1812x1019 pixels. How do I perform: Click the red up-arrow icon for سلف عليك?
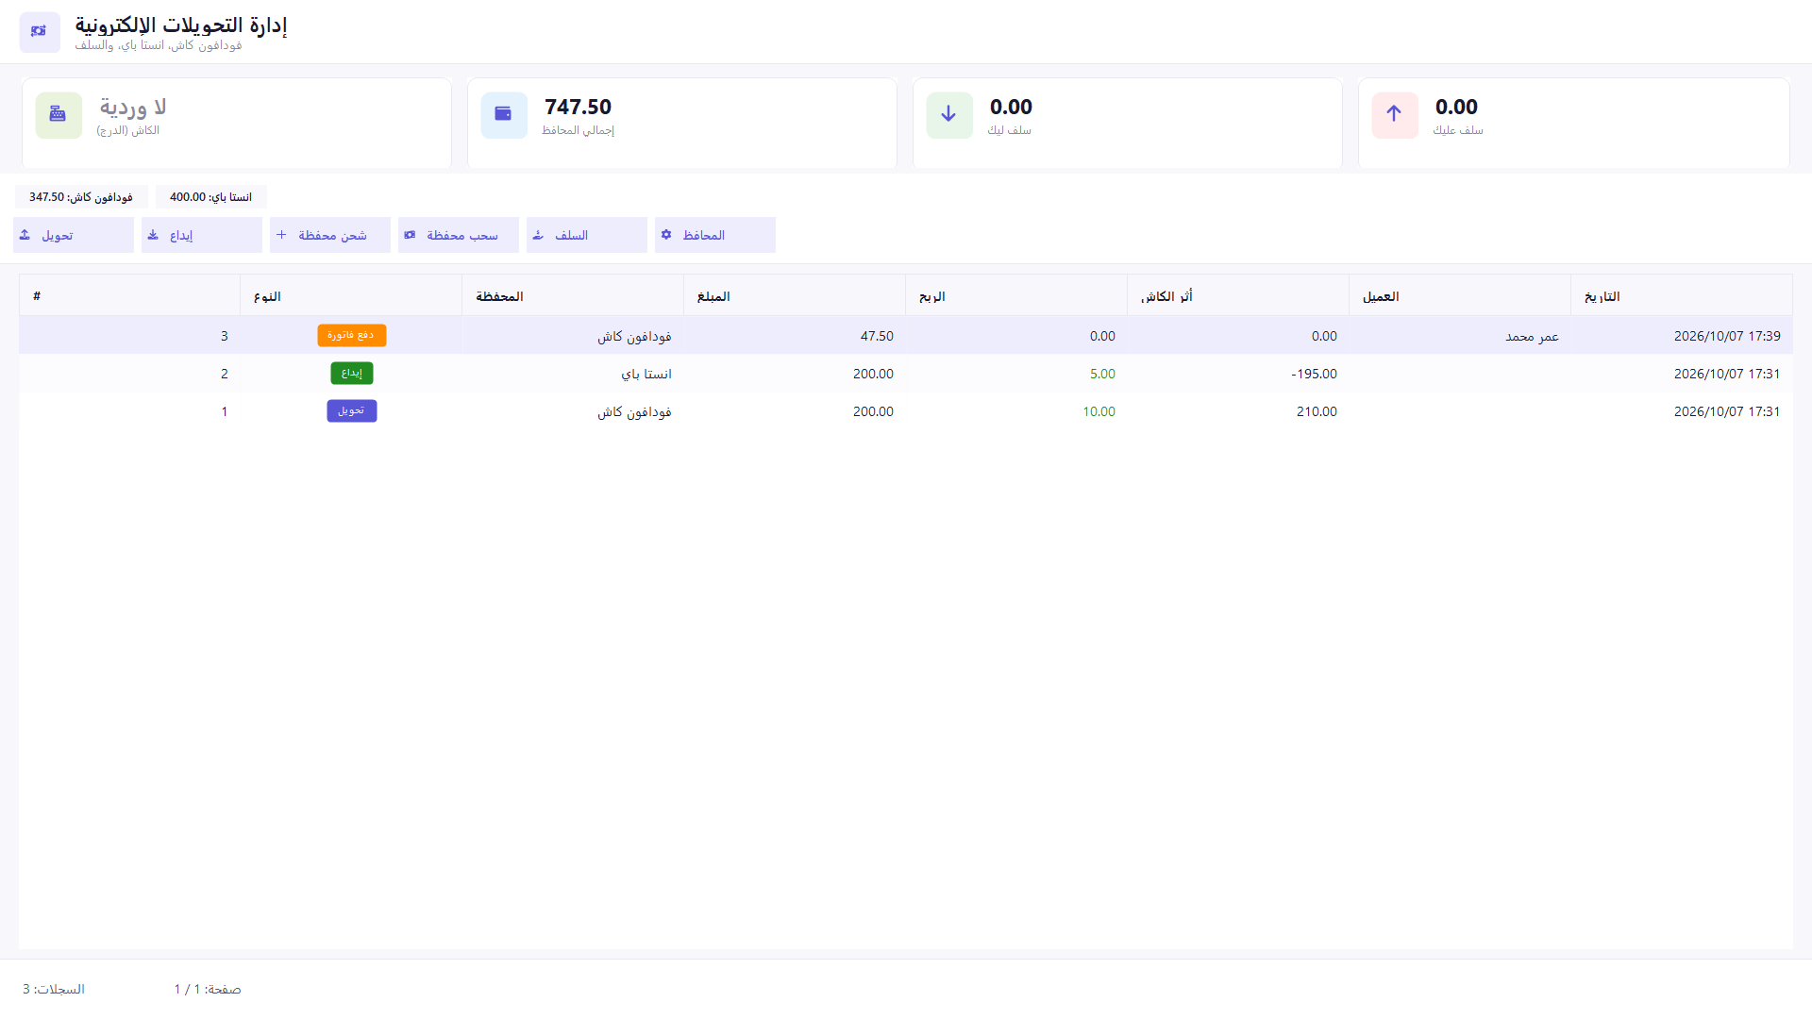click(x=1395, y=115)
